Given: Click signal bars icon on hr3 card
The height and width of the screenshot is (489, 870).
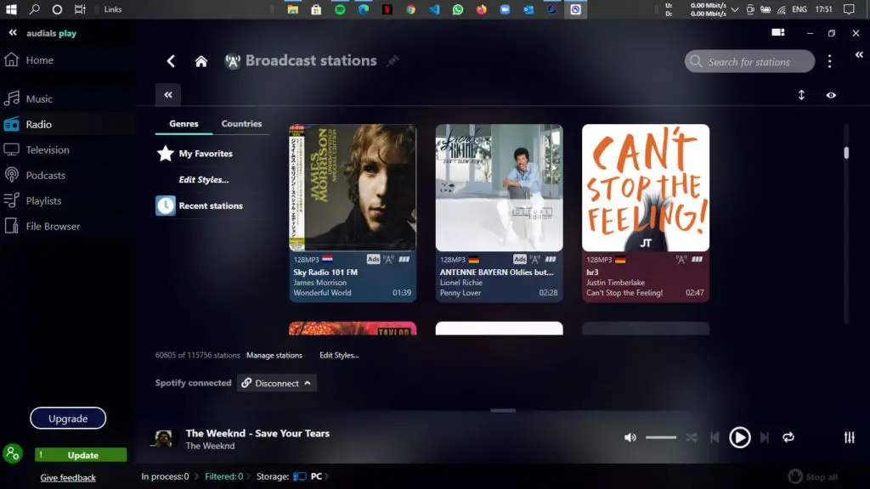Looking at the screenshot, I should 697,260.
